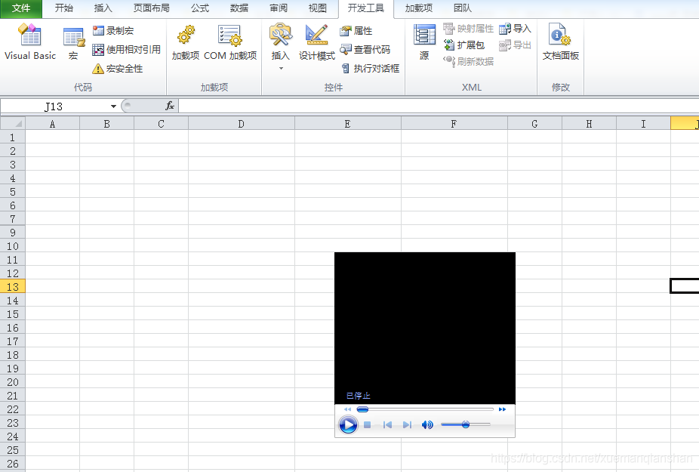Open 加载项 add-ins gear icon

click(x=186, y=43)
